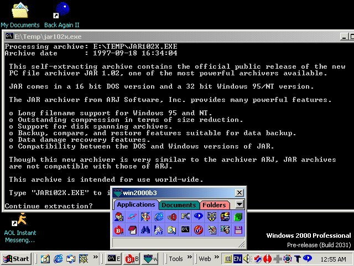This screenshot has width=354, height=266.
Task: Open the console window system menu icon
Action: 9,36
